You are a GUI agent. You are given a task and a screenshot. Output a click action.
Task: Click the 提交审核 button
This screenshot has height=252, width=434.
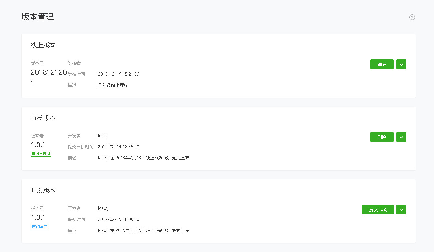coord(378,210)
